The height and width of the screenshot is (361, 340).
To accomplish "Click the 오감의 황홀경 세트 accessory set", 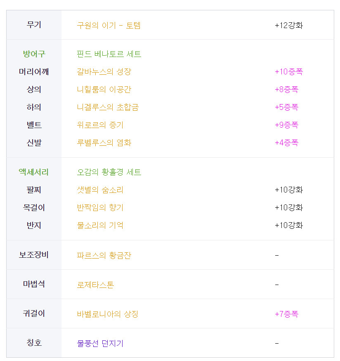I will coord(109,172).
